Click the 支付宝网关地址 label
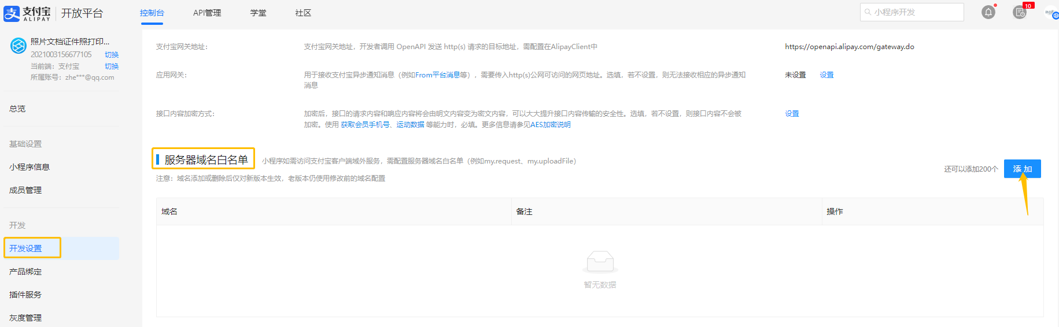Viewport: 1059px width, 327px height. point(182,47)
